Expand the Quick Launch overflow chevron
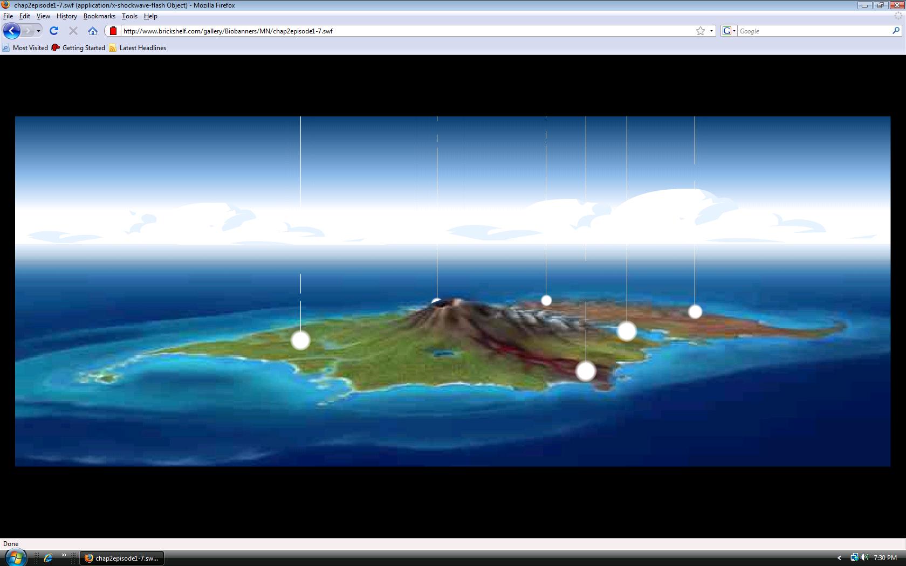The height and width of the screenshot is (566, 906). coord(64,555)
